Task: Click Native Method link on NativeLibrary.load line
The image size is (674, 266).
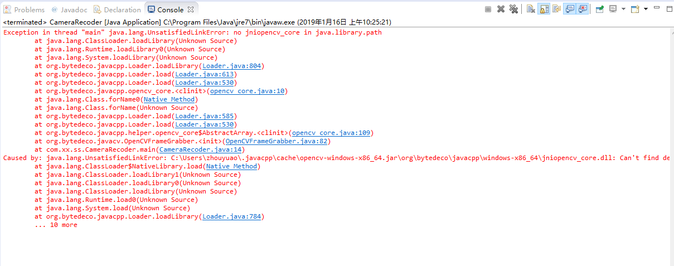Action: coord(231,166)
